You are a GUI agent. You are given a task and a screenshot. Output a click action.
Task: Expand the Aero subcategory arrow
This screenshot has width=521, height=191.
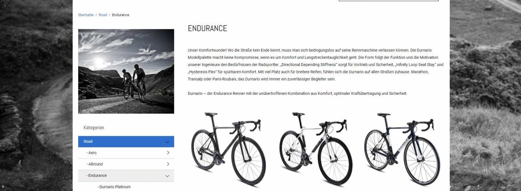(168, 153)
